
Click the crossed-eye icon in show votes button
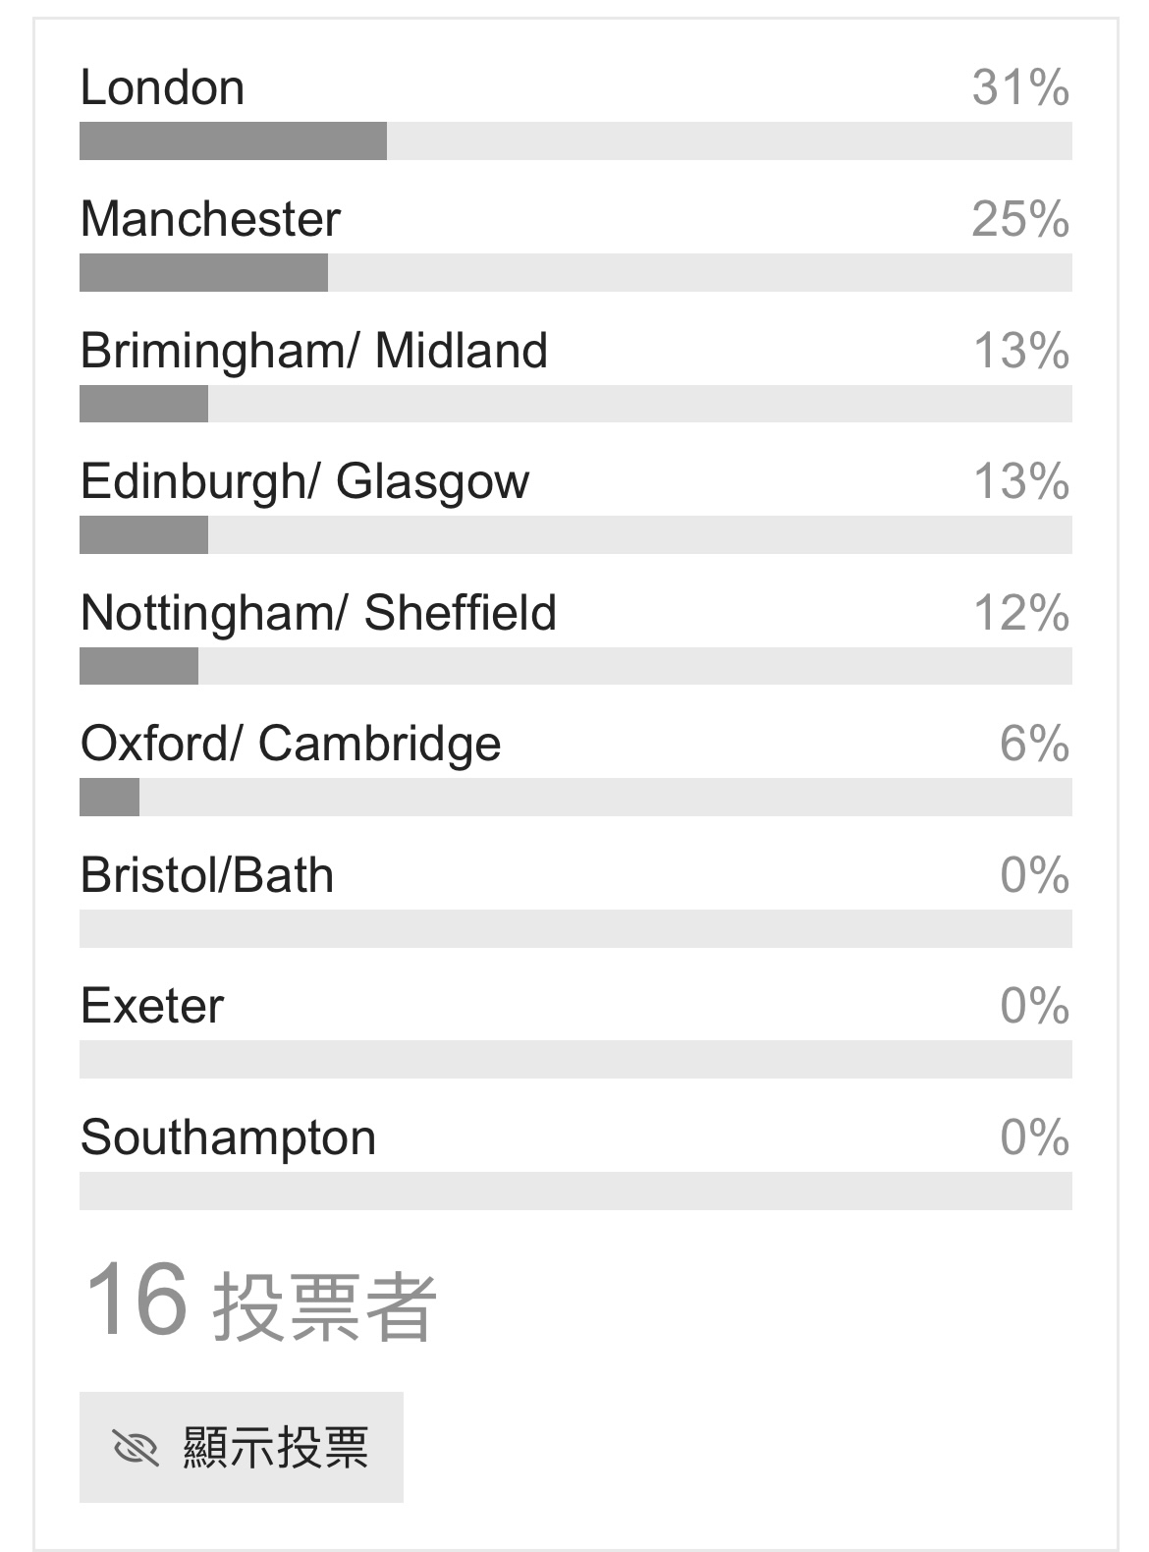(137, 1447)
